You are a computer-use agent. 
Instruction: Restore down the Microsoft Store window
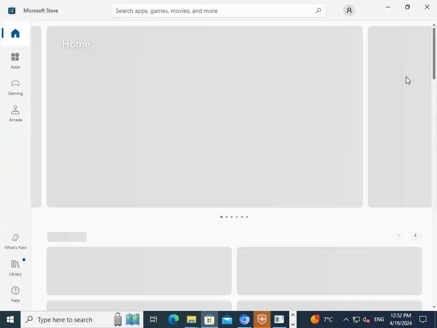point(408,7)
